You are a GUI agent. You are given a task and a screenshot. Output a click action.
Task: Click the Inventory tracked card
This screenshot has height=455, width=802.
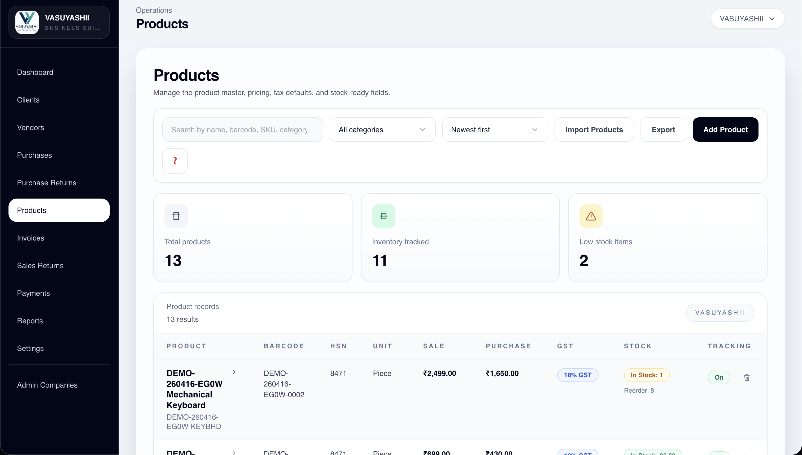460,237
